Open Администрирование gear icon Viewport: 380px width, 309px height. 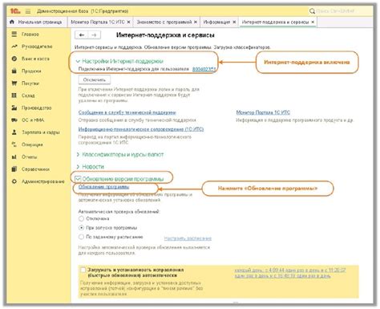coord(14,181)
